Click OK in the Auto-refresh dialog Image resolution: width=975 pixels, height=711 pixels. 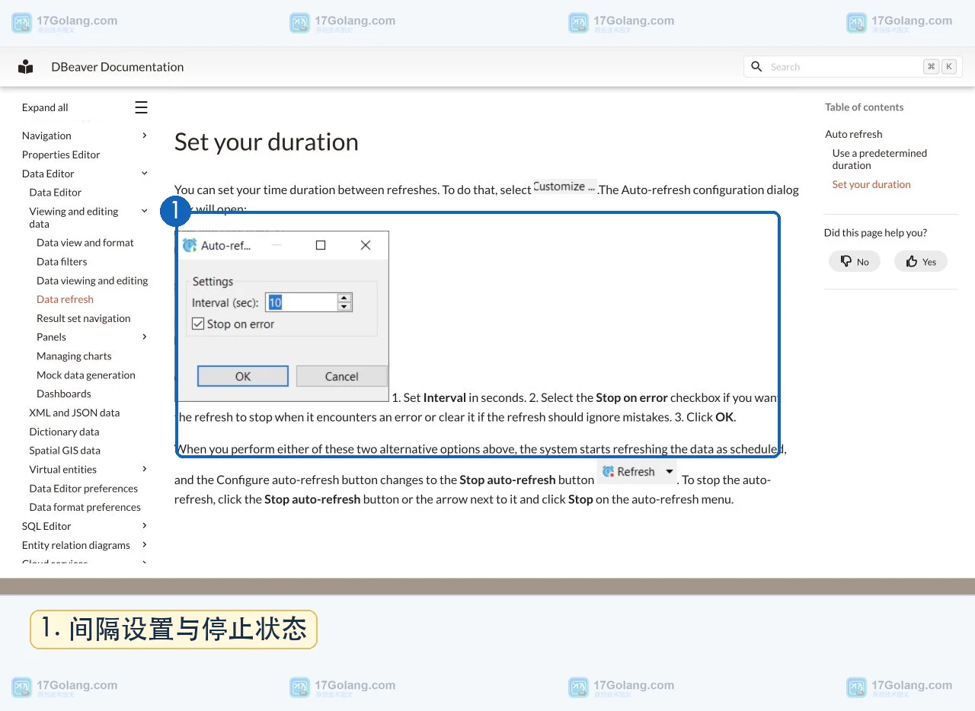click(243, 376)
